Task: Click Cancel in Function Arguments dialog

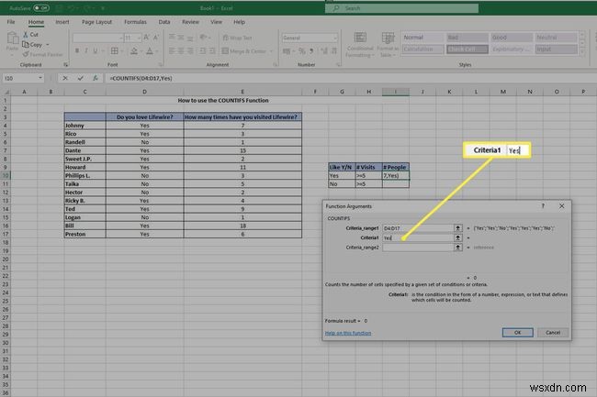Action: 553,333
